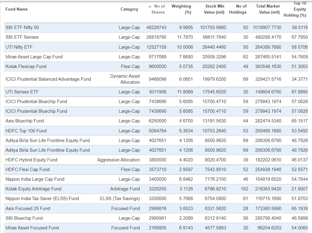
Task: Click the No of Holdings column header
Action: 238,9
